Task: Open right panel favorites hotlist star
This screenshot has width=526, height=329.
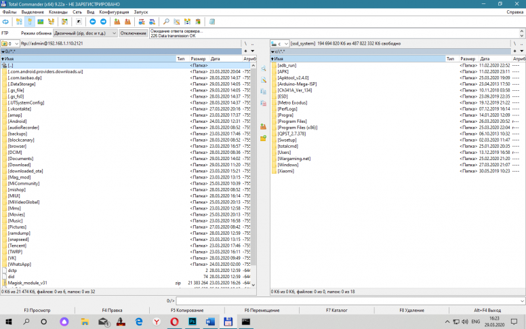Action: (x=515, y=51)
